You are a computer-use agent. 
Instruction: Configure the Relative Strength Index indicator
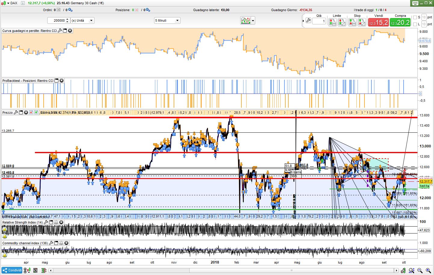pyautogui.click(x=46, y=222)
